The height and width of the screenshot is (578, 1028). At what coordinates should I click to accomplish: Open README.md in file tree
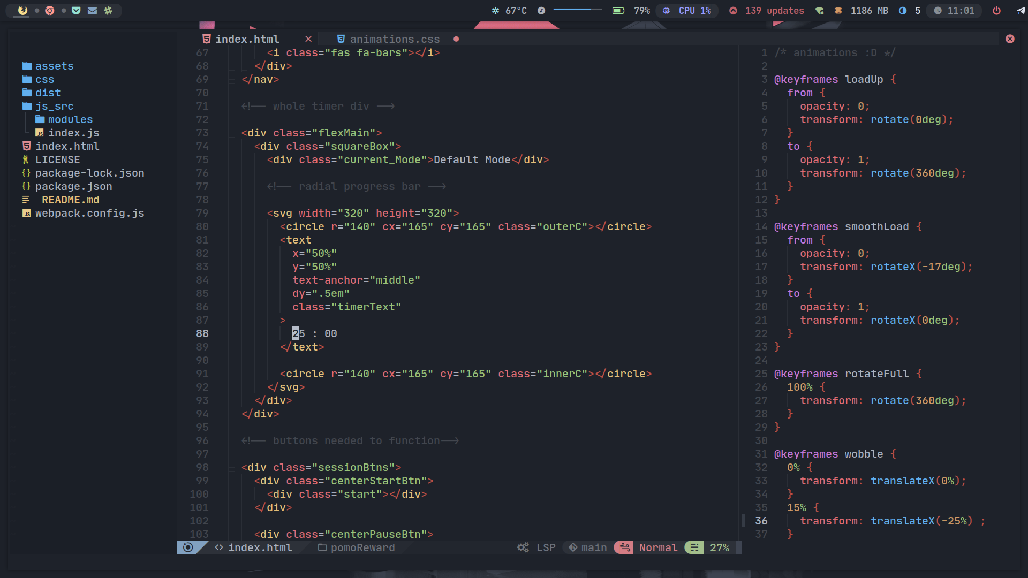[70, 200]
